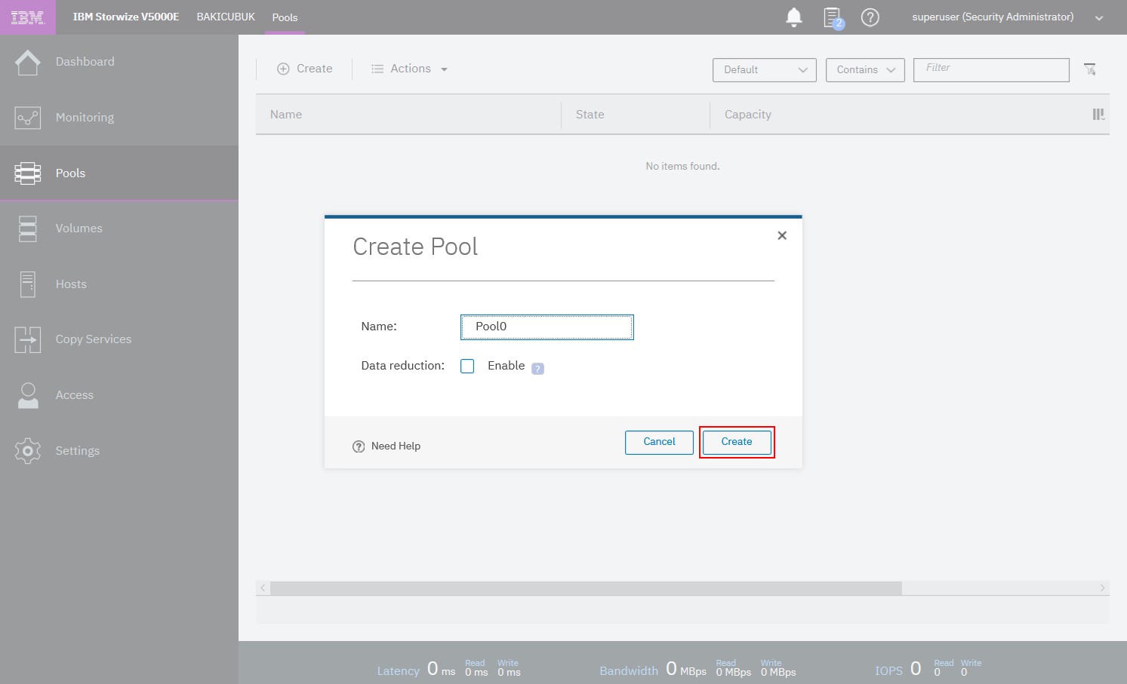Click the Hosts server icon

[28, 284]
